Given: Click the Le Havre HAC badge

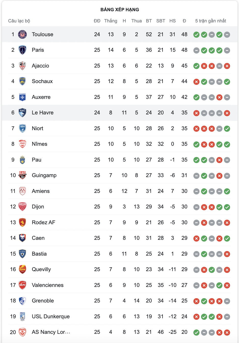Looking at the screenshot, I should (22, 113).
